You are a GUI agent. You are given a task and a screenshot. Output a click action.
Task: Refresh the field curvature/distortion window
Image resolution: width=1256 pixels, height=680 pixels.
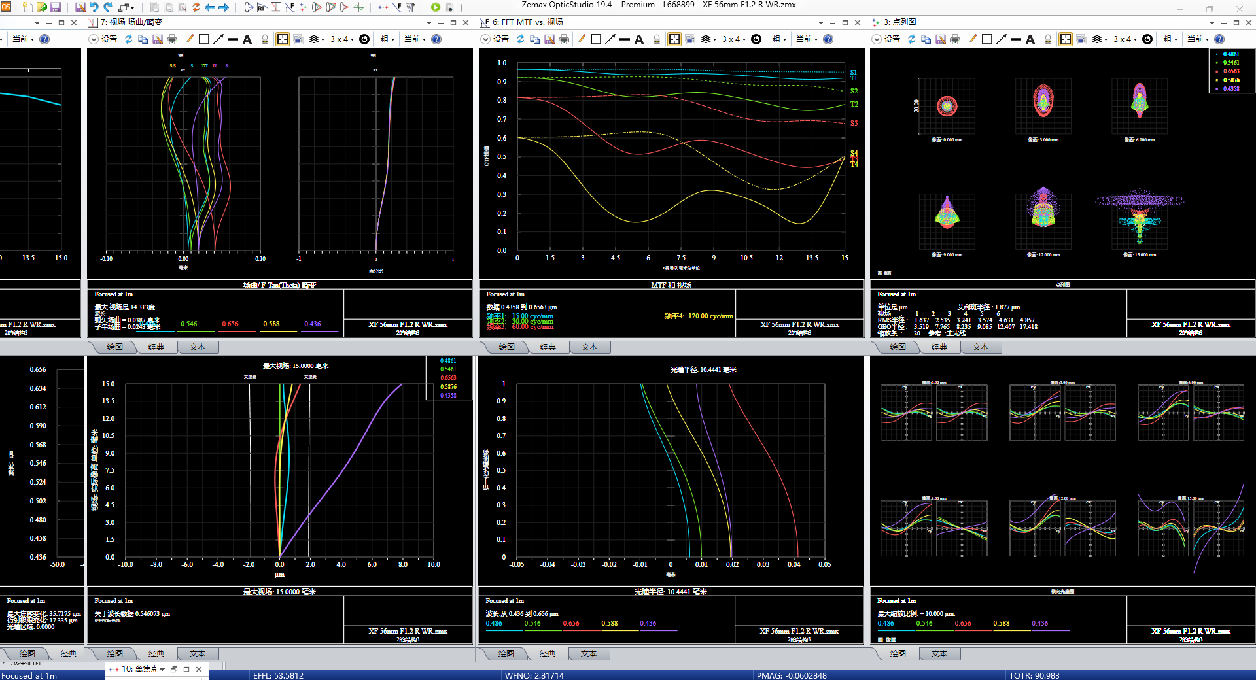(x=129, y=39)
